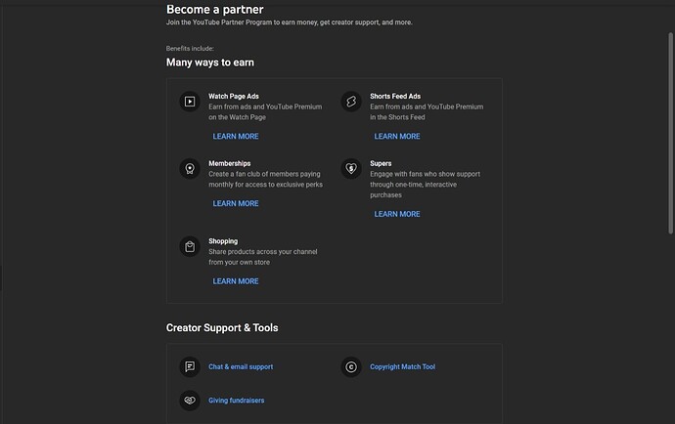Viewport: 675px width, 424px height.
Task: Click the Memberships fan club description
Action: point(266,180)
